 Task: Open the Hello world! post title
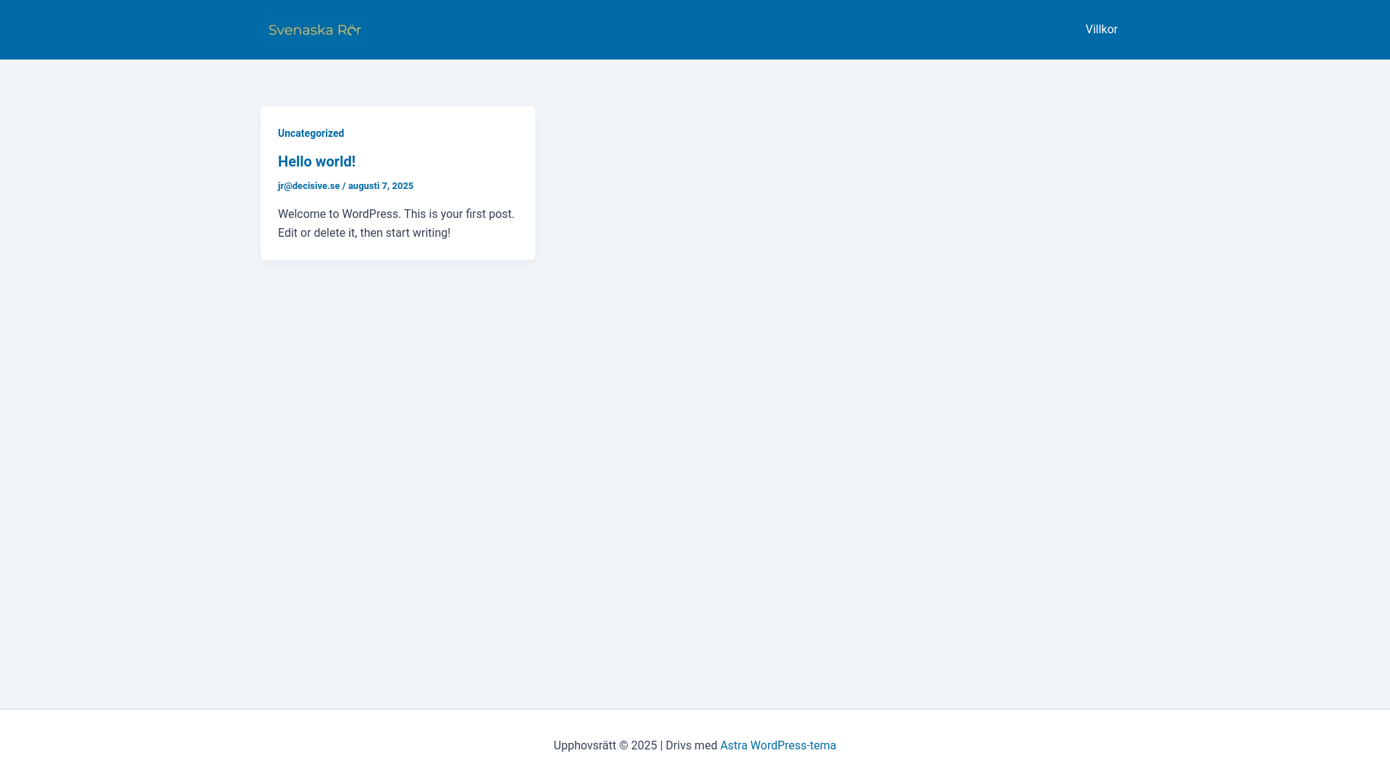(x=316, y=161)
